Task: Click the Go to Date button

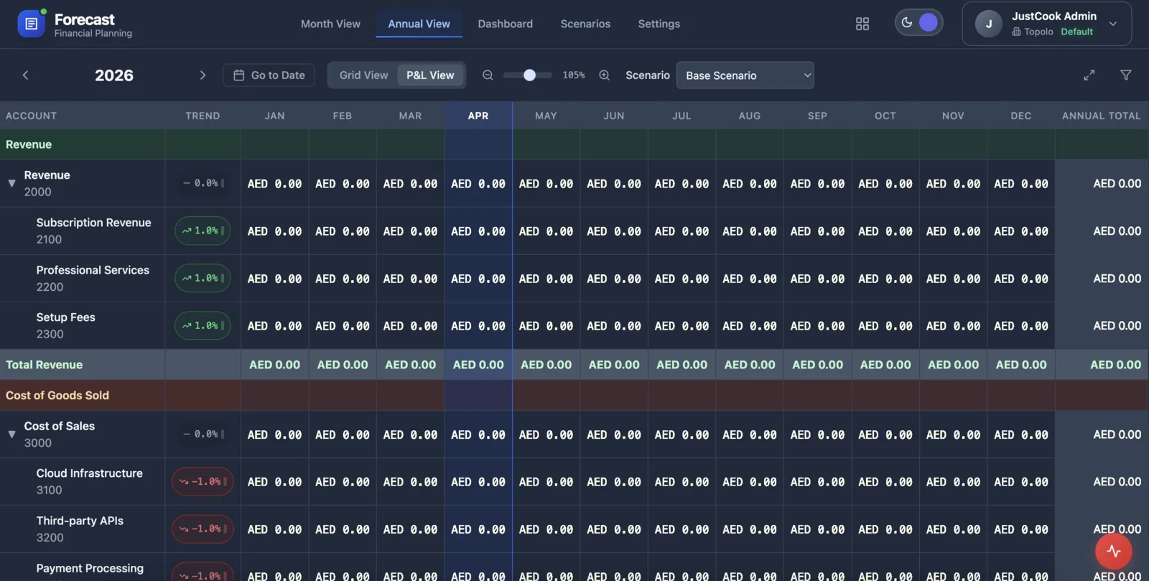Action: [x=269, y=75]
